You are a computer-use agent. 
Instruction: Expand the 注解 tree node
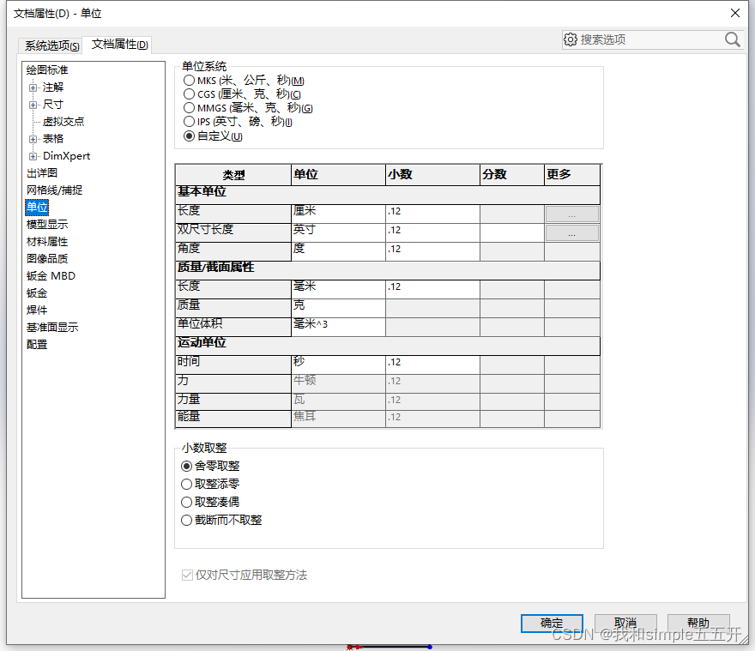pos(33,87)
